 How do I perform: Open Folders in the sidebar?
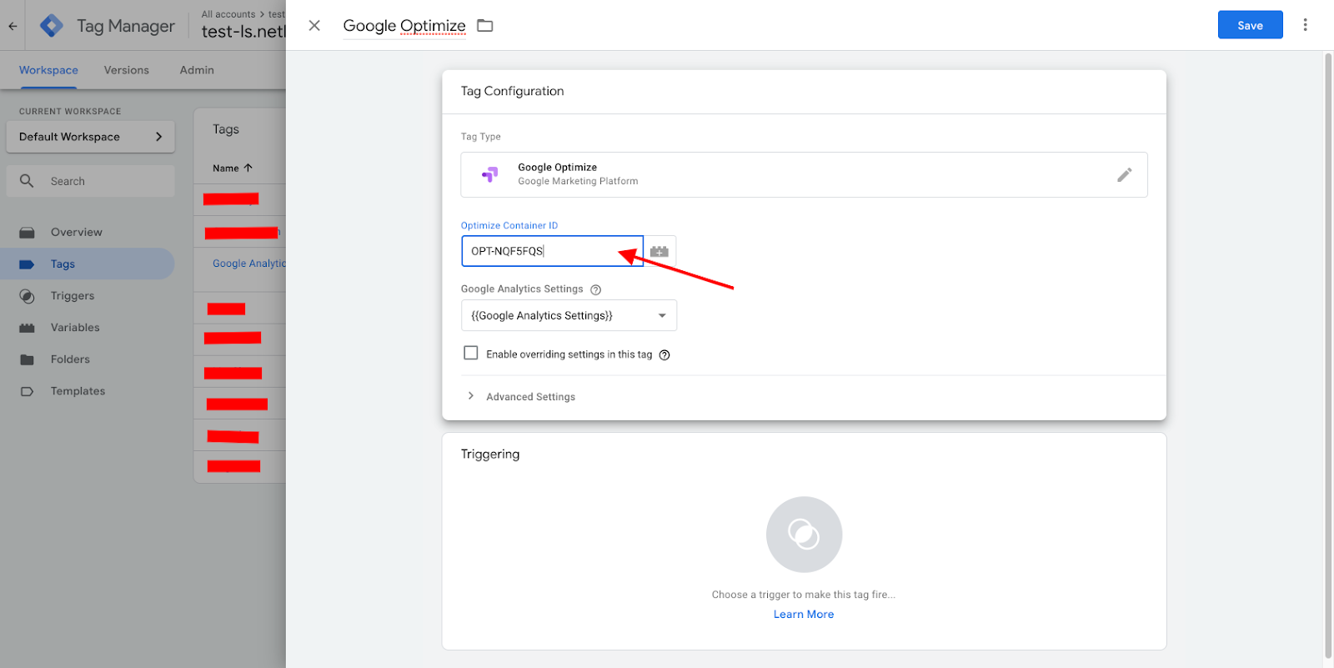click(70, 359)
